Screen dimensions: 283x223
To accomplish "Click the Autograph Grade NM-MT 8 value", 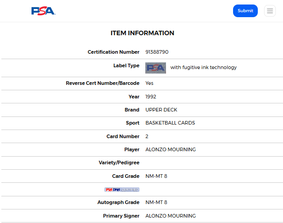I will 156,203.
